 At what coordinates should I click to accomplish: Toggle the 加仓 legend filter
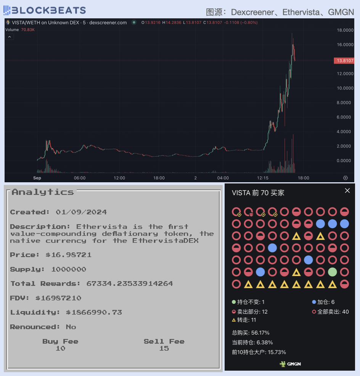pos(323,302)
